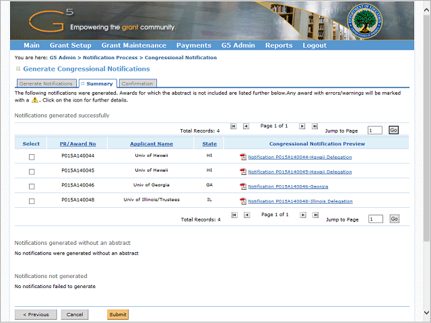The width and height of the screenshot is (431, 323).
Task: Focus the bottom Jump to Page field
Action: point(376,219)
